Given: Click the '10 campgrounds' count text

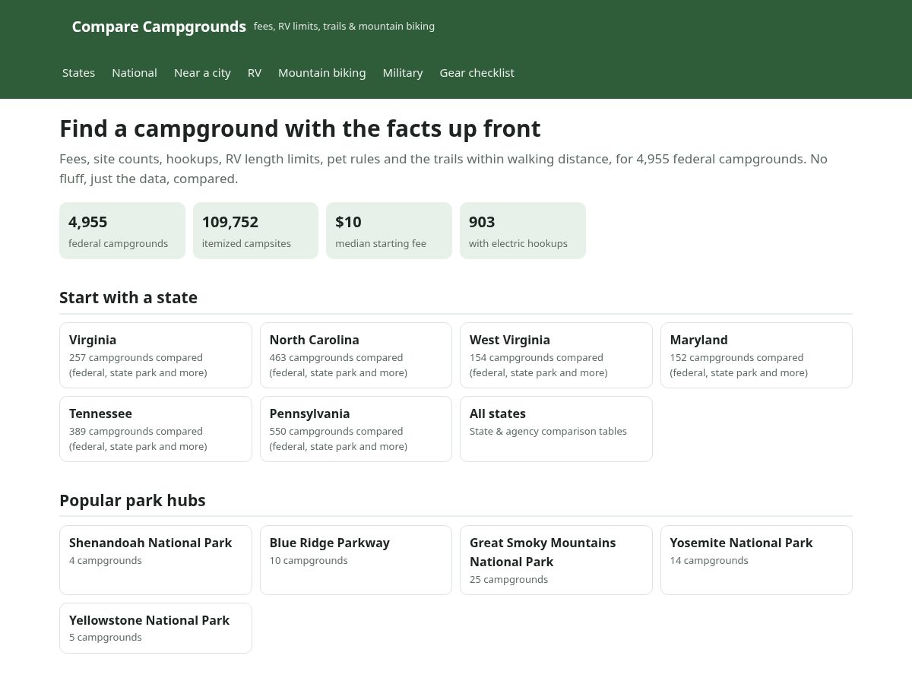Looking at the screenshot, I should 309,560.
